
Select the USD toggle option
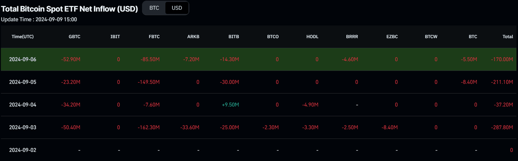pyautogui.click(x=177, y=8)
